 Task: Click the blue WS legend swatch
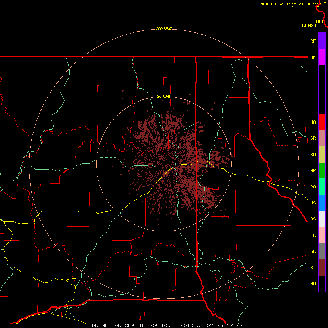pos(322,203)
